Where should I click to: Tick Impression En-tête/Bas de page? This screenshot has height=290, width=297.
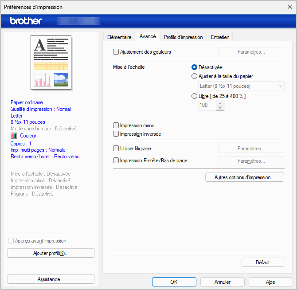pos(116,161)
